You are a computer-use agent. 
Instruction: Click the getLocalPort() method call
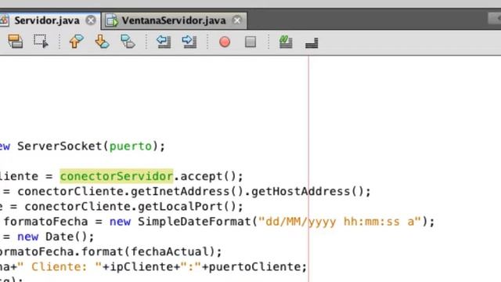(x=187, y=207)
